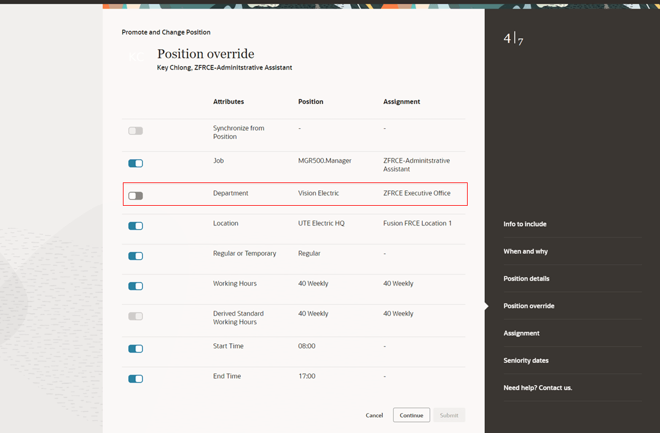This screenshot has width=660, height=433.
Task: Click ZFRCE-Adminitstrative Assistant assignment value
Action: click(x=416, y=165)
